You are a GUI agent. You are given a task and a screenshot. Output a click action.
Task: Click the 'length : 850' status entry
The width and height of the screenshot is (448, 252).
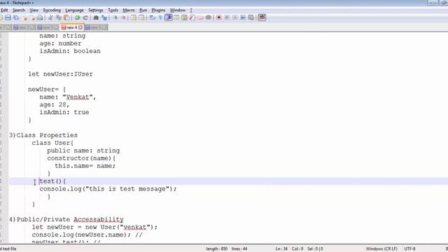(x=216, y=249)
